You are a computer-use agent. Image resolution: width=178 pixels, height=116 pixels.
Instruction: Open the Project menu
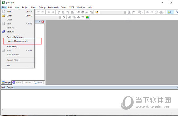(x=25, y=7)
